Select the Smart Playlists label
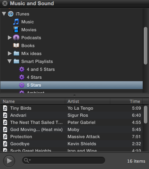Image resolution: width=149 pixels, height=169 pixels. (37, 61)
